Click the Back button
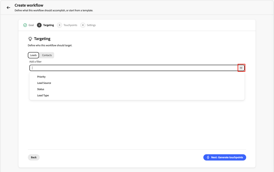 (34, 157)
